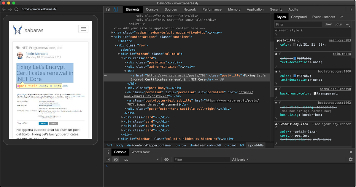Open the Performance tab
The width and height of the screenshot is (356, 187).
tap(212, 9)
